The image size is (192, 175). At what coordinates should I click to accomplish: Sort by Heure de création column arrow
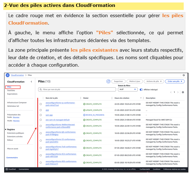141,98
